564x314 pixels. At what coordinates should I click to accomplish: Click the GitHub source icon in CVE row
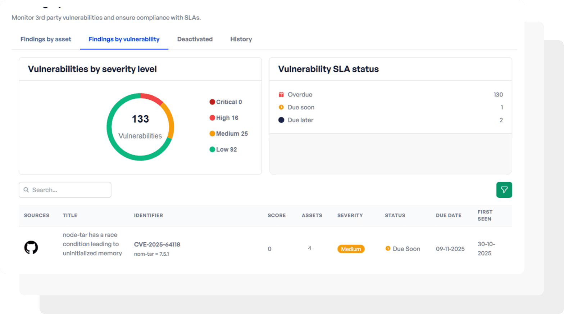click(x=31, y=247)
